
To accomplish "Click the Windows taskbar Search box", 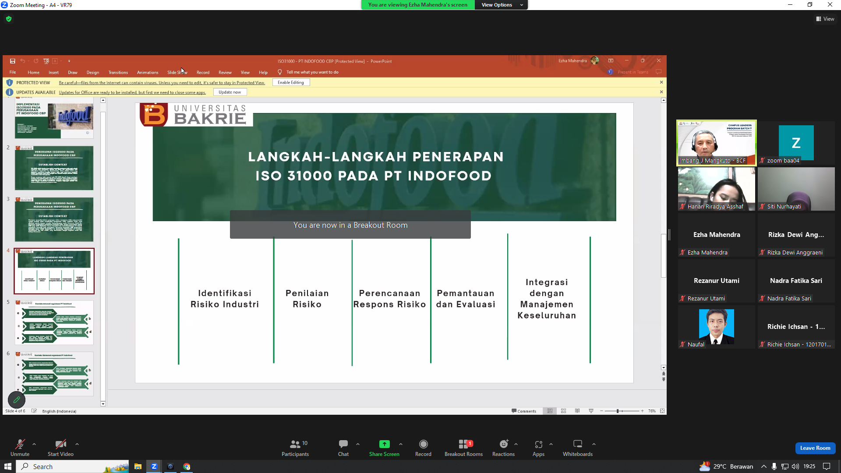I will [73, 466].
